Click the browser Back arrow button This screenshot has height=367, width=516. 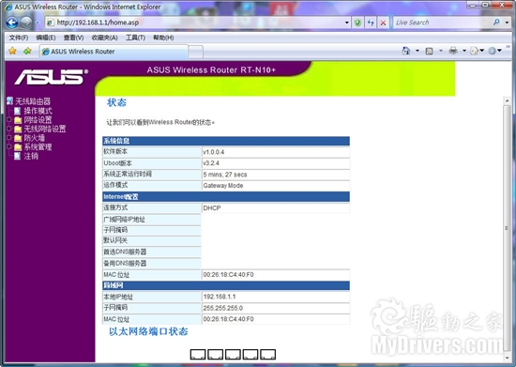[x=12, y=23]
